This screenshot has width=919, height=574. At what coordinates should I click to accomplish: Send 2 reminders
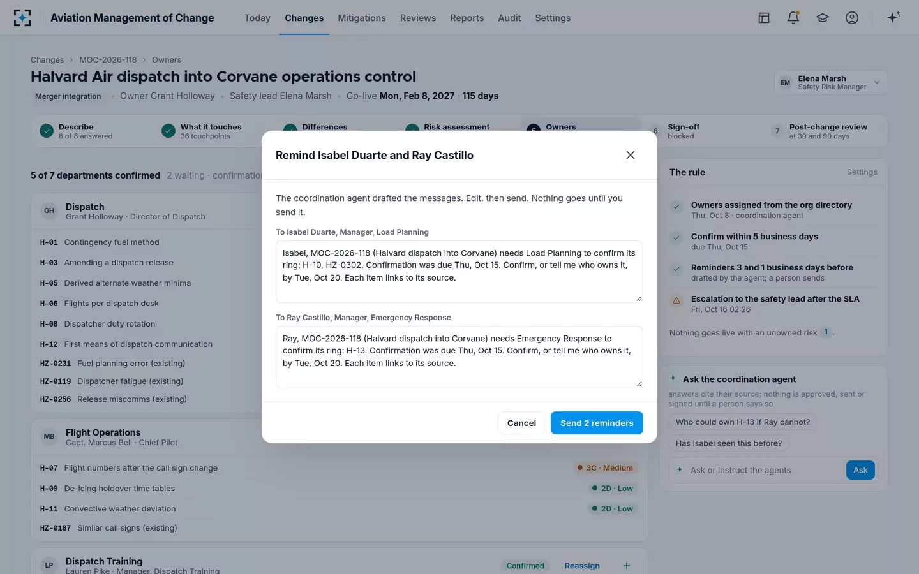[597, 423]
